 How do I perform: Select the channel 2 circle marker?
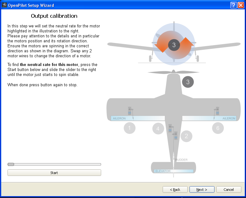186,136
